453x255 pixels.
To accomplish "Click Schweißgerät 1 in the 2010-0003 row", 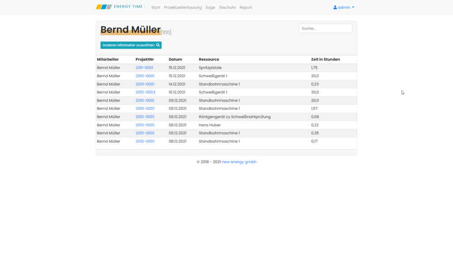I will point(213,92).
